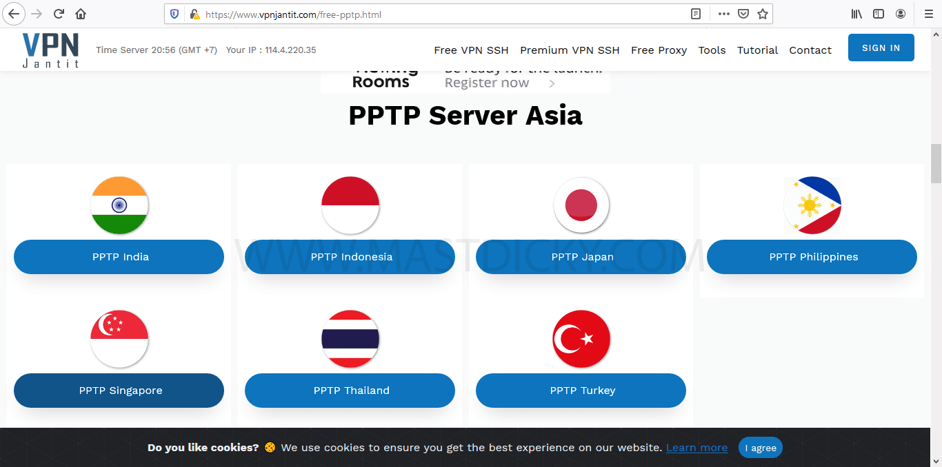Viewport: 942px width, 467px height.
Task: Show site security lock information
Action: [194, 14]
